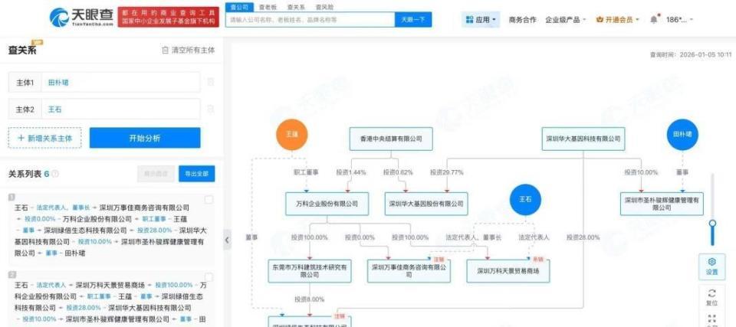The height and width of the screenshot is (327, 736).
Task: Select the 香港中央结算有限公司 node
Action: point(391,139)
